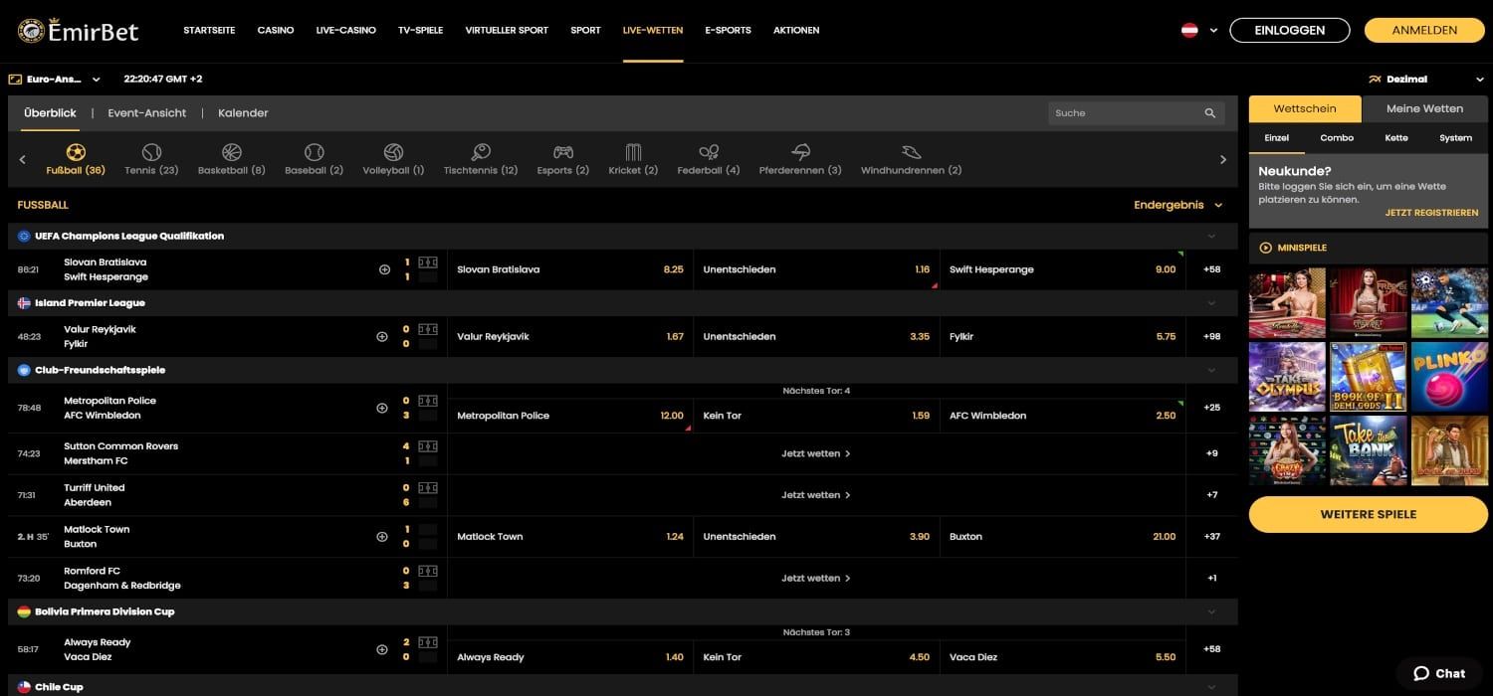Viewport: 1493px width, 696px height.
Task: Click the search magnifier icon
Action: coord(1210,113)
